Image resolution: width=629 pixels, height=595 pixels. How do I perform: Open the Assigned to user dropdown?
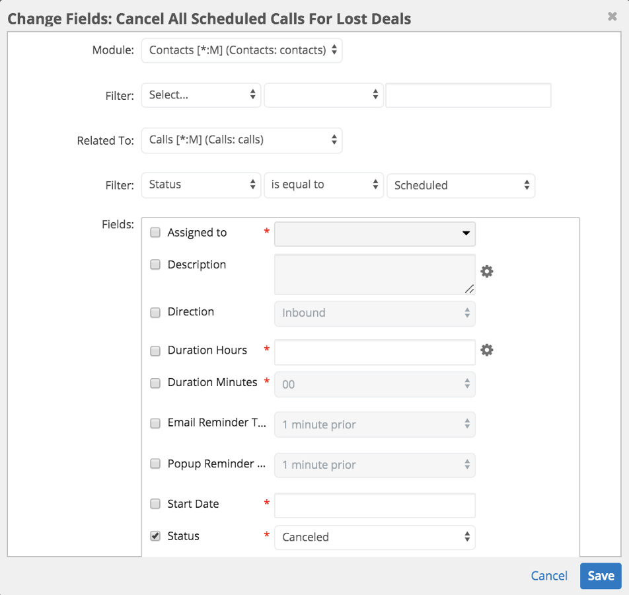click(x=375, y=234)
